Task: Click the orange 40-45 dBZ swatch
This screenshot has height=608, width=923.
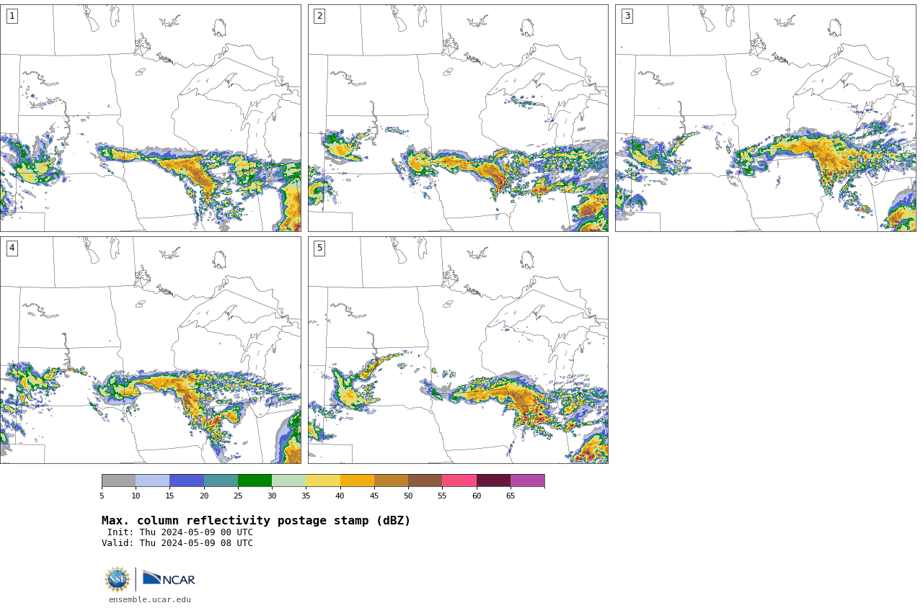Action: tap(357, 480)
